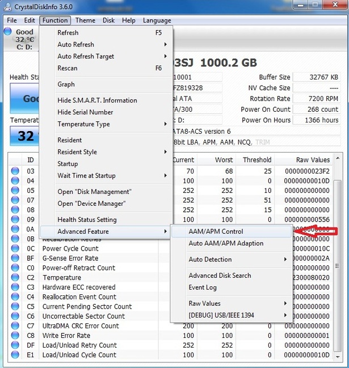Click the status circle beside Load/Unload Retry Count

pyautogui.click(x=15, y=345)
